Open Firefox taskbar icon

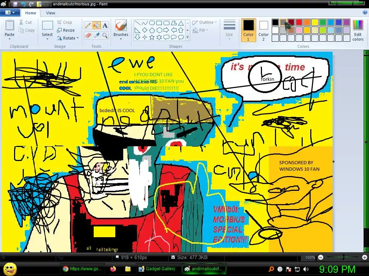click(113, 269)
